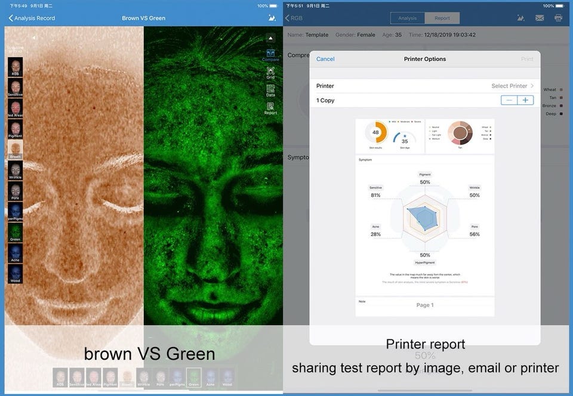Click the Bronze skin tone legend swatch
The height and width of the screenshot is (396, 573).
tap(561, 106)
